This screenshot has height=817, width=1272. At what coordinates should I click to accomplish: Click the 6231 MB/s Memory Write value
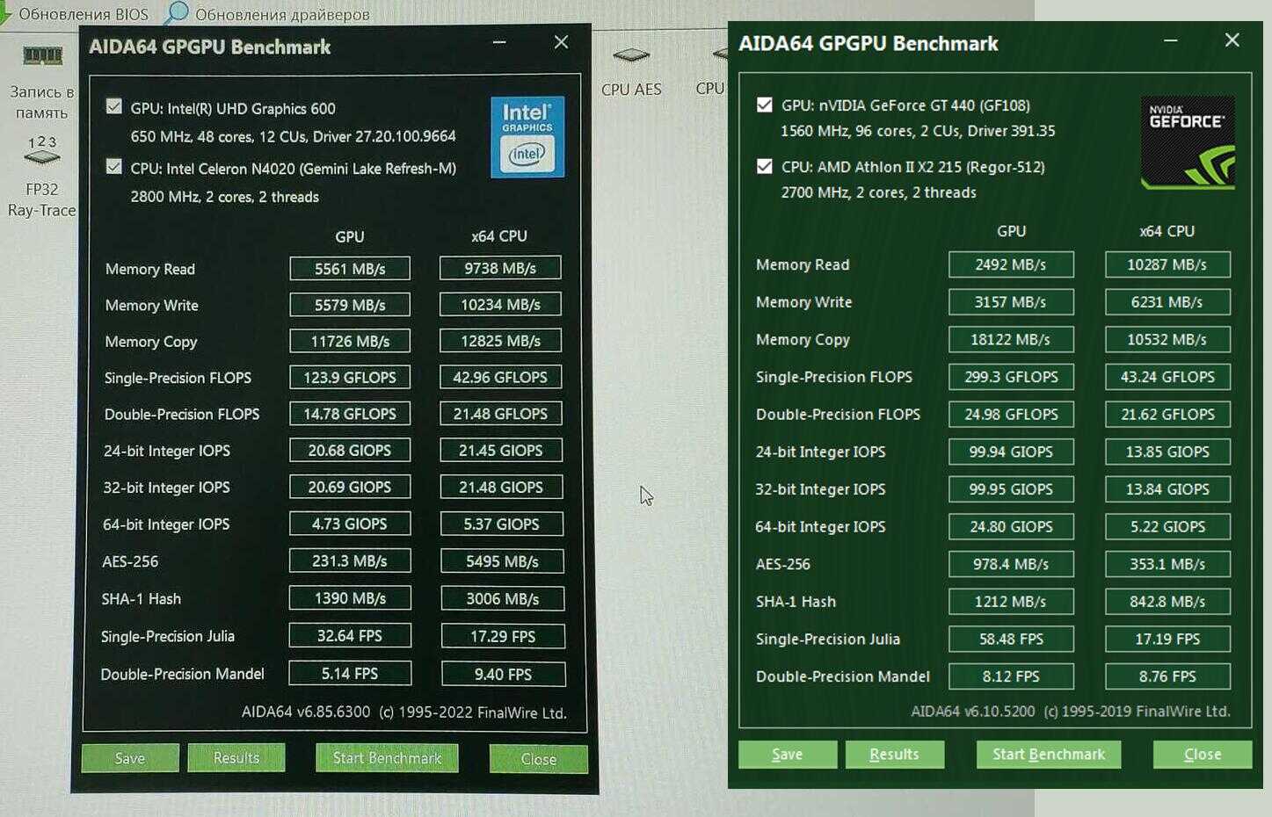coord(1167,302)
